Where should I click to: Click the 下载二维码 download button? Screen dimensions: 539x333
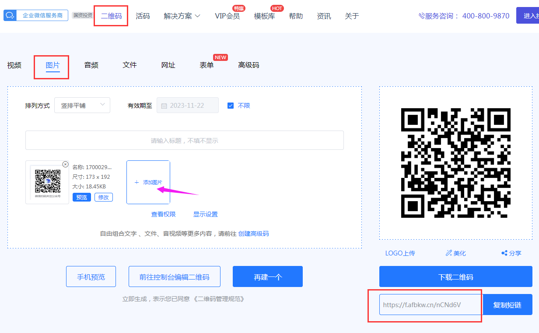pyautogui.click(x=455, y=277)
